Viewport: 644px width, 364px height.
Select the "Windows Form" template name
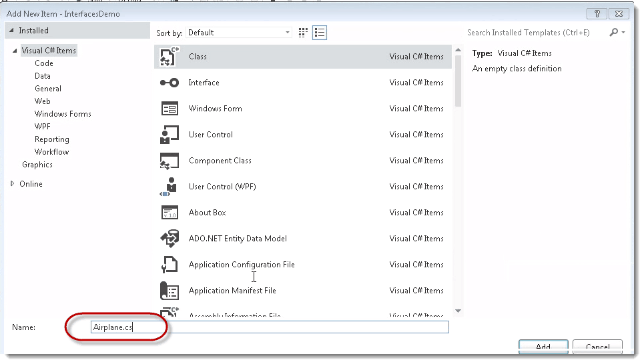click(x=215, y=109)
